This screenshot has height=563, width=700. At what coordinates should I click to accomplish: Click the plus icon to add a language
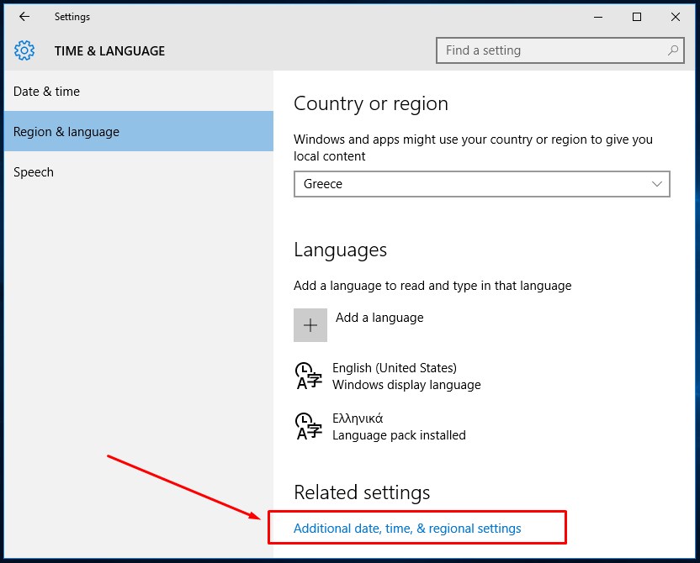pyautogui.click(x=310, y=325)
